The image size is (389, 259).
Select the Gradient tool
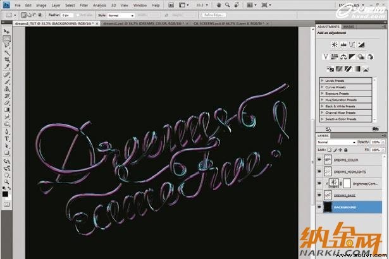[x=7, y=110]
